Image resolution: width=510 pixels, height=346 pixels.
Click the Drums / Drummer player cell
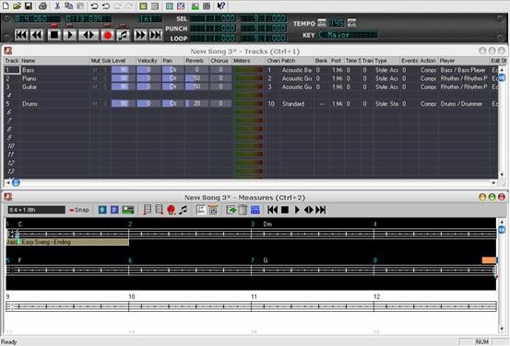pyautogui.click(x=463, y=104)
